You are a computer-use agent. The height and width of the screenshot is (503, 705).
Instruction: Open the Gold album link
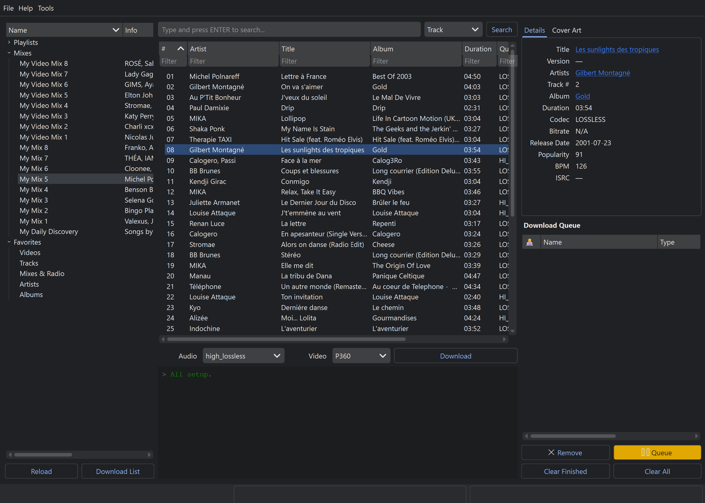tap(582, 96)
